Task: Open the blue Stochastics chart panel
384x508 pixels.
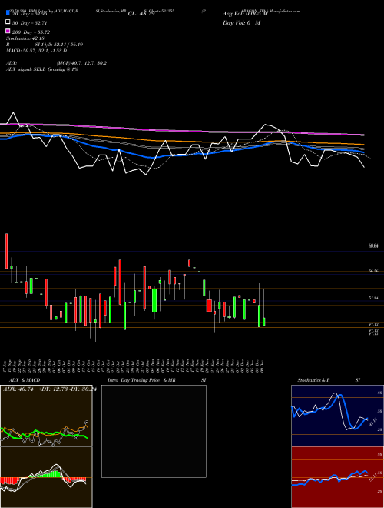Action: pyautogui.click(x=337, y=416)
